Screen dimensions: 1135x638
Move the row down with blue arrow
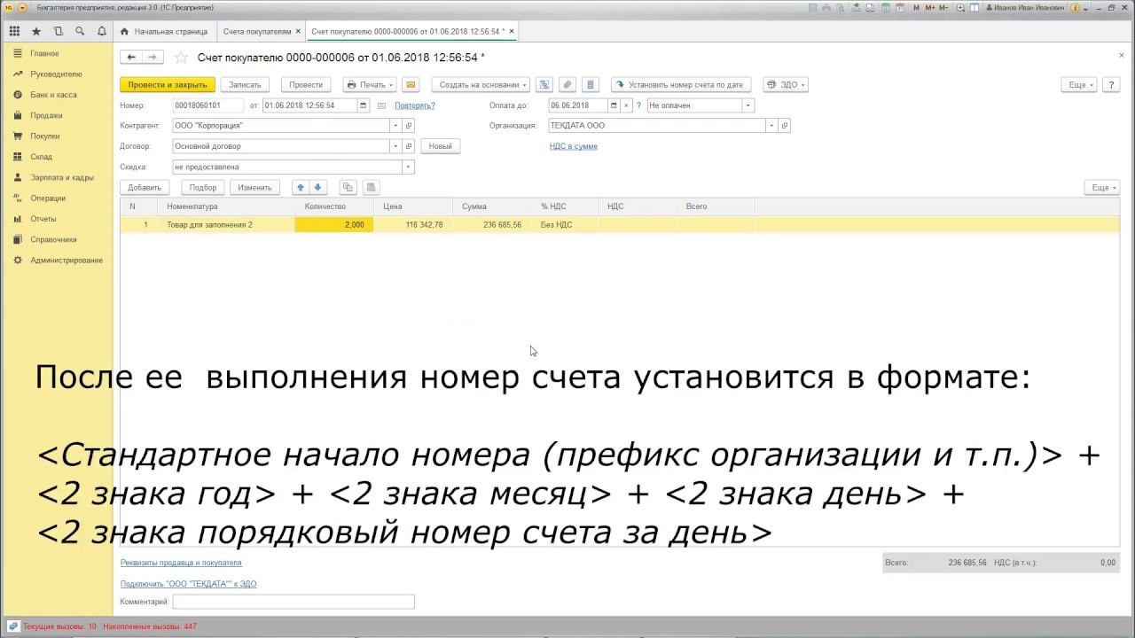(318, 187)
